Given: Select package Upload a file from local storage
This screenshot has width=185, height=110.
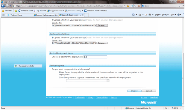Looking at the screenshot, I should 53,20.
